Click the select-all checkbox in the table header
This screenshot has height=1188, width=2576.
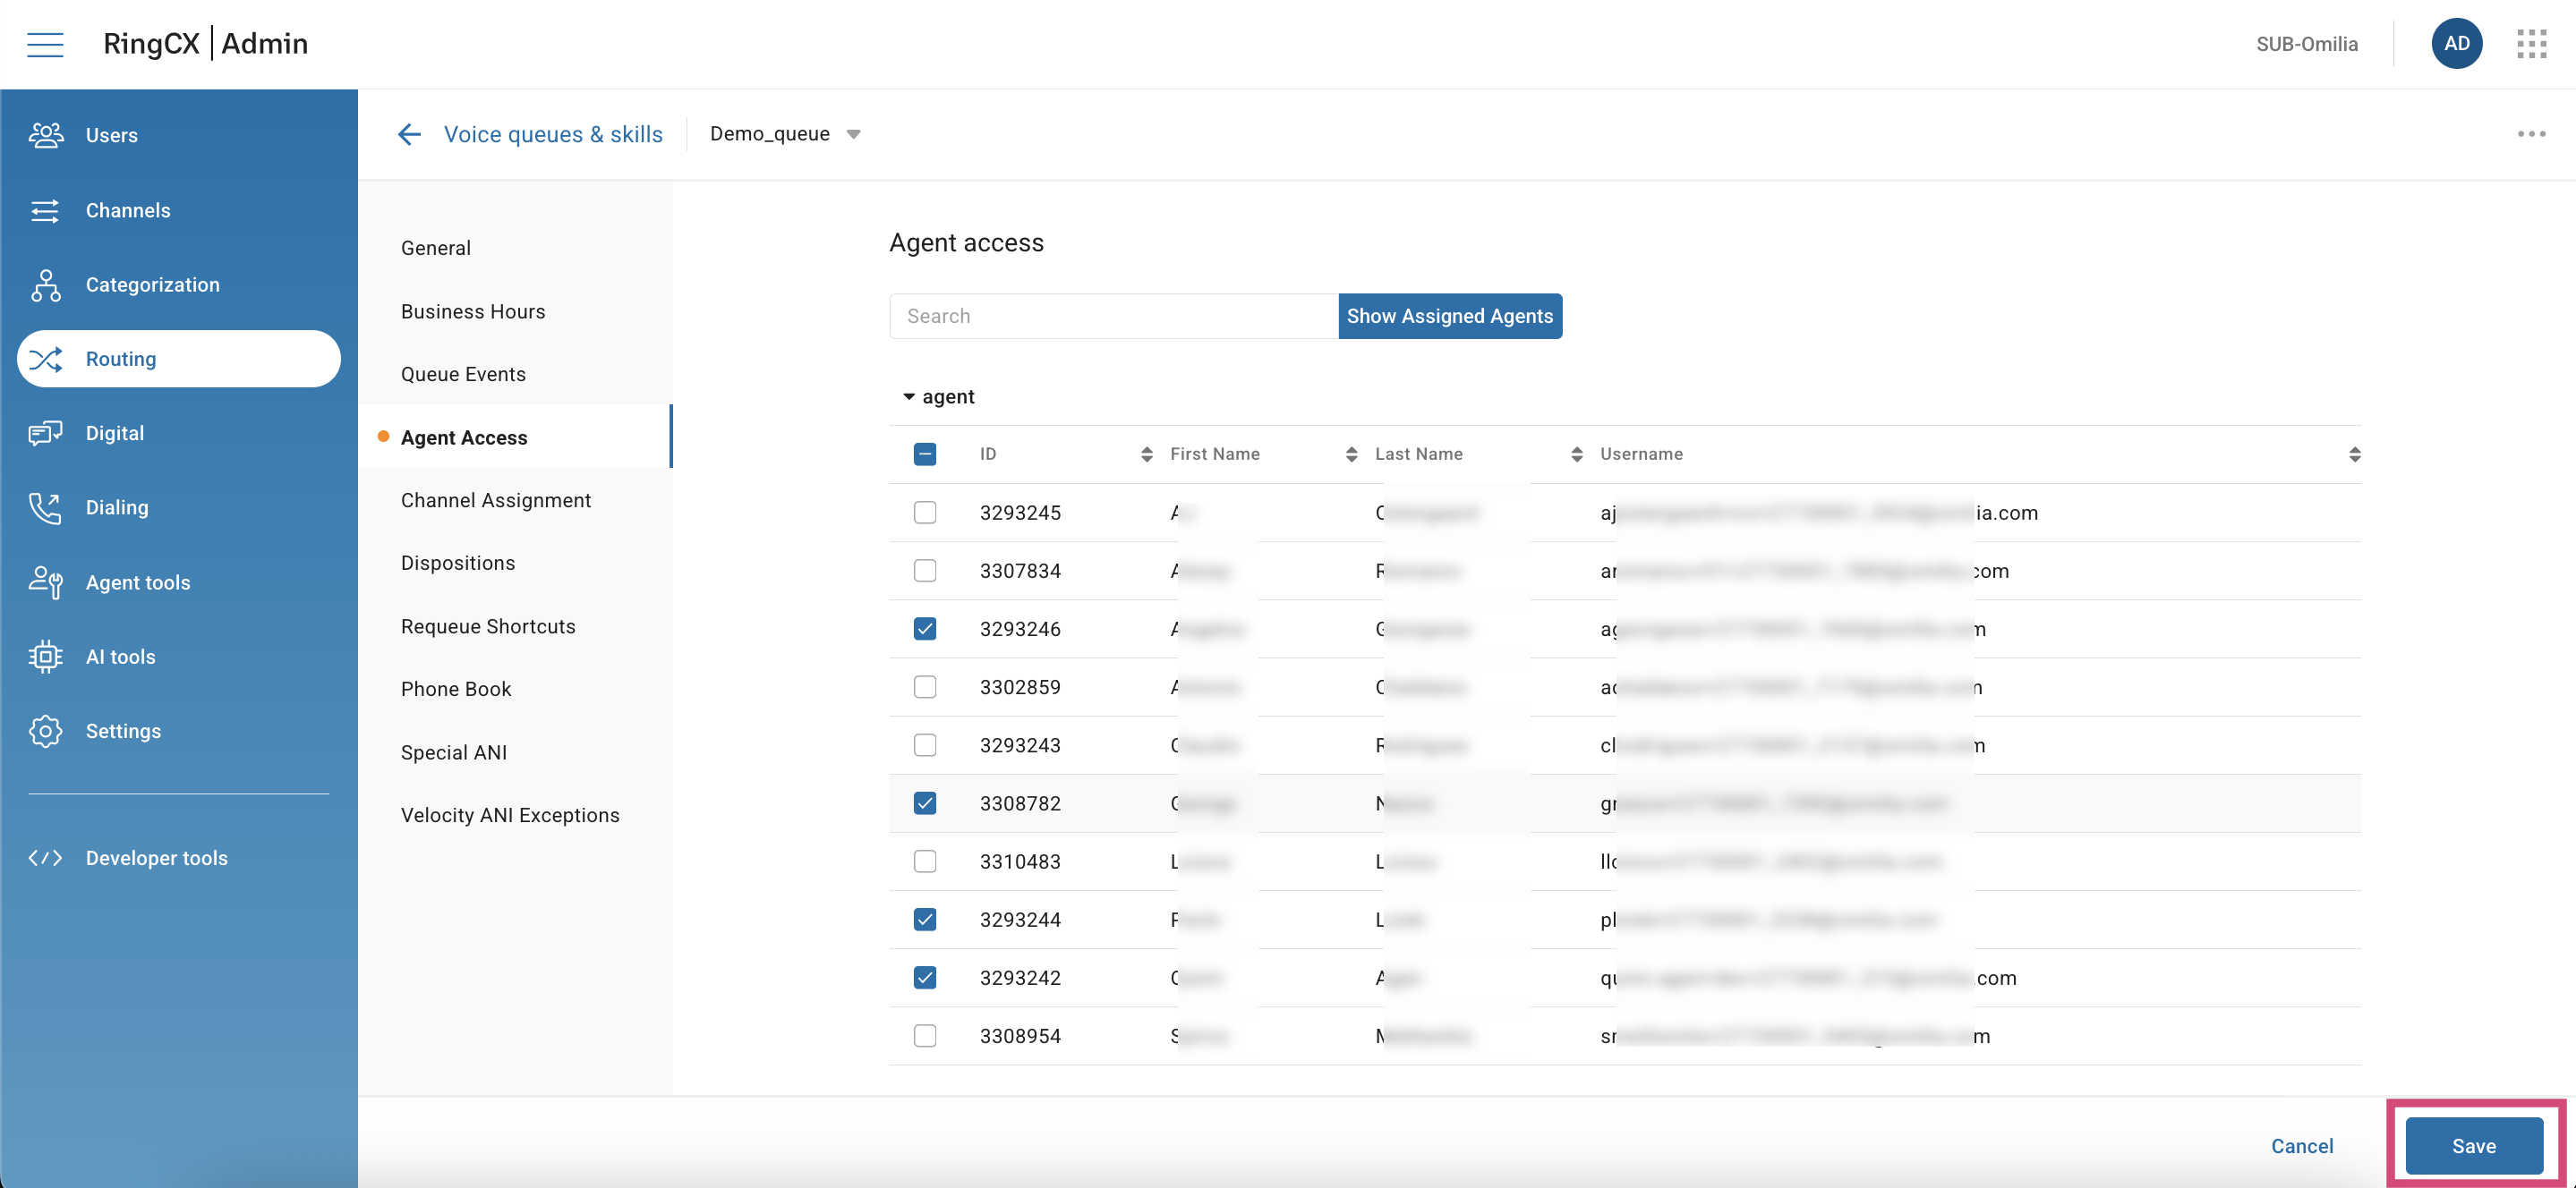(x=925, y=454)
